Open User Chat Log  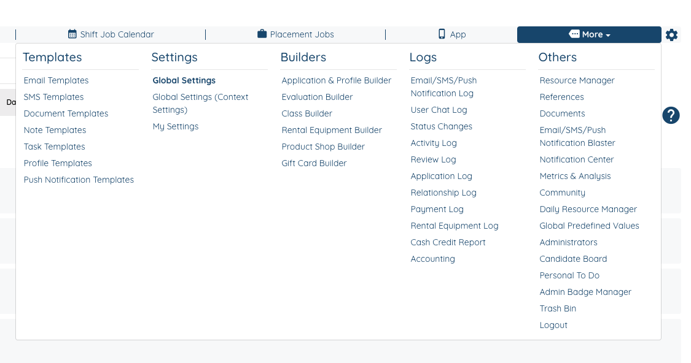[x=439, y=110]
